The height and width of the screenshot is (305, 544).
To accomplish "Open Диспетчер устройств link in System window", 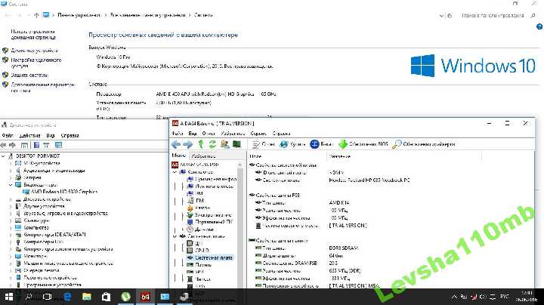I will click(34, 51).
